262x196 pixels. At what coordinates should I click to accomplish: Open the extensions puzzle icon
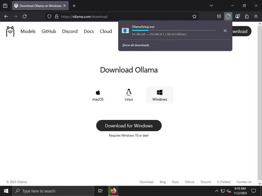247,16
